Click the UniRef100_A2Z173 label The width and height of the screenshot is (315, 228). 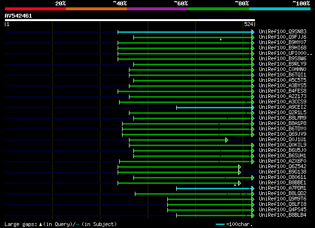283,97
